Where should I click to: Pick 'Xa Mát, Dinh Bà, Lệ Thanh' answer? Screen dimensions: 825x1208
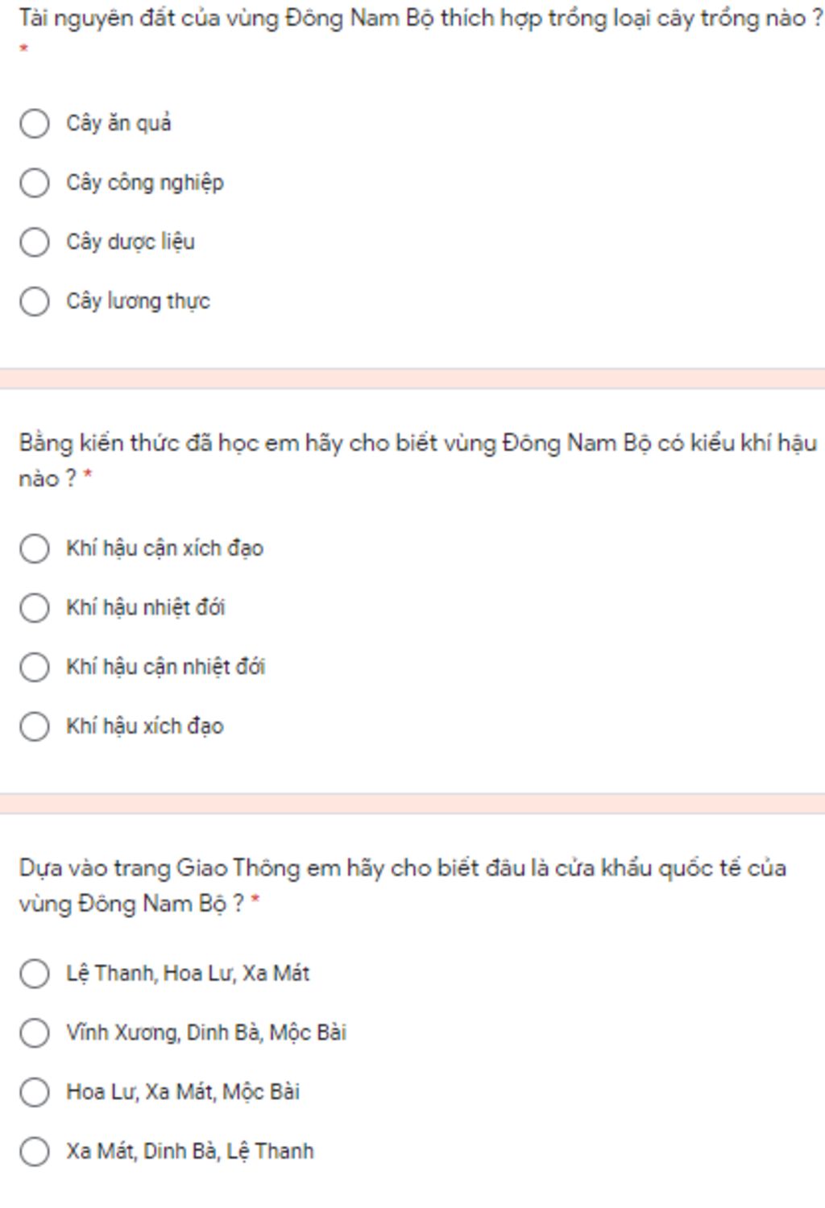tap(35, 1152)
